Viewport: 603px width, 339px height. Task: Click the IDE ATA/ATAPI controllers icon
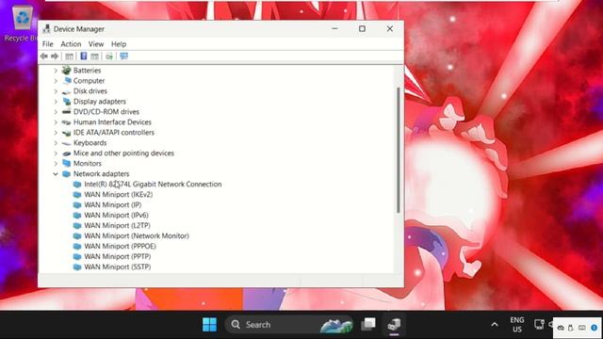(67, 133)
